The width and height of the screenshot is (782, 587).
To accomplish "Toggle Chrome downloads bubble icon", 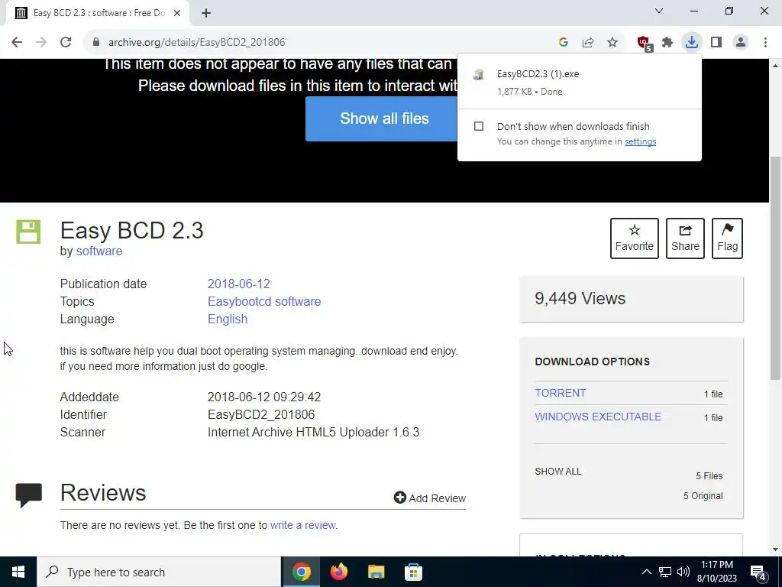I will (x=692, y=43).
